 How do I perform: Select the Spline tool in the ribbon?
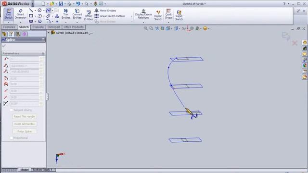pyautogui.click(x=48, y=11)
